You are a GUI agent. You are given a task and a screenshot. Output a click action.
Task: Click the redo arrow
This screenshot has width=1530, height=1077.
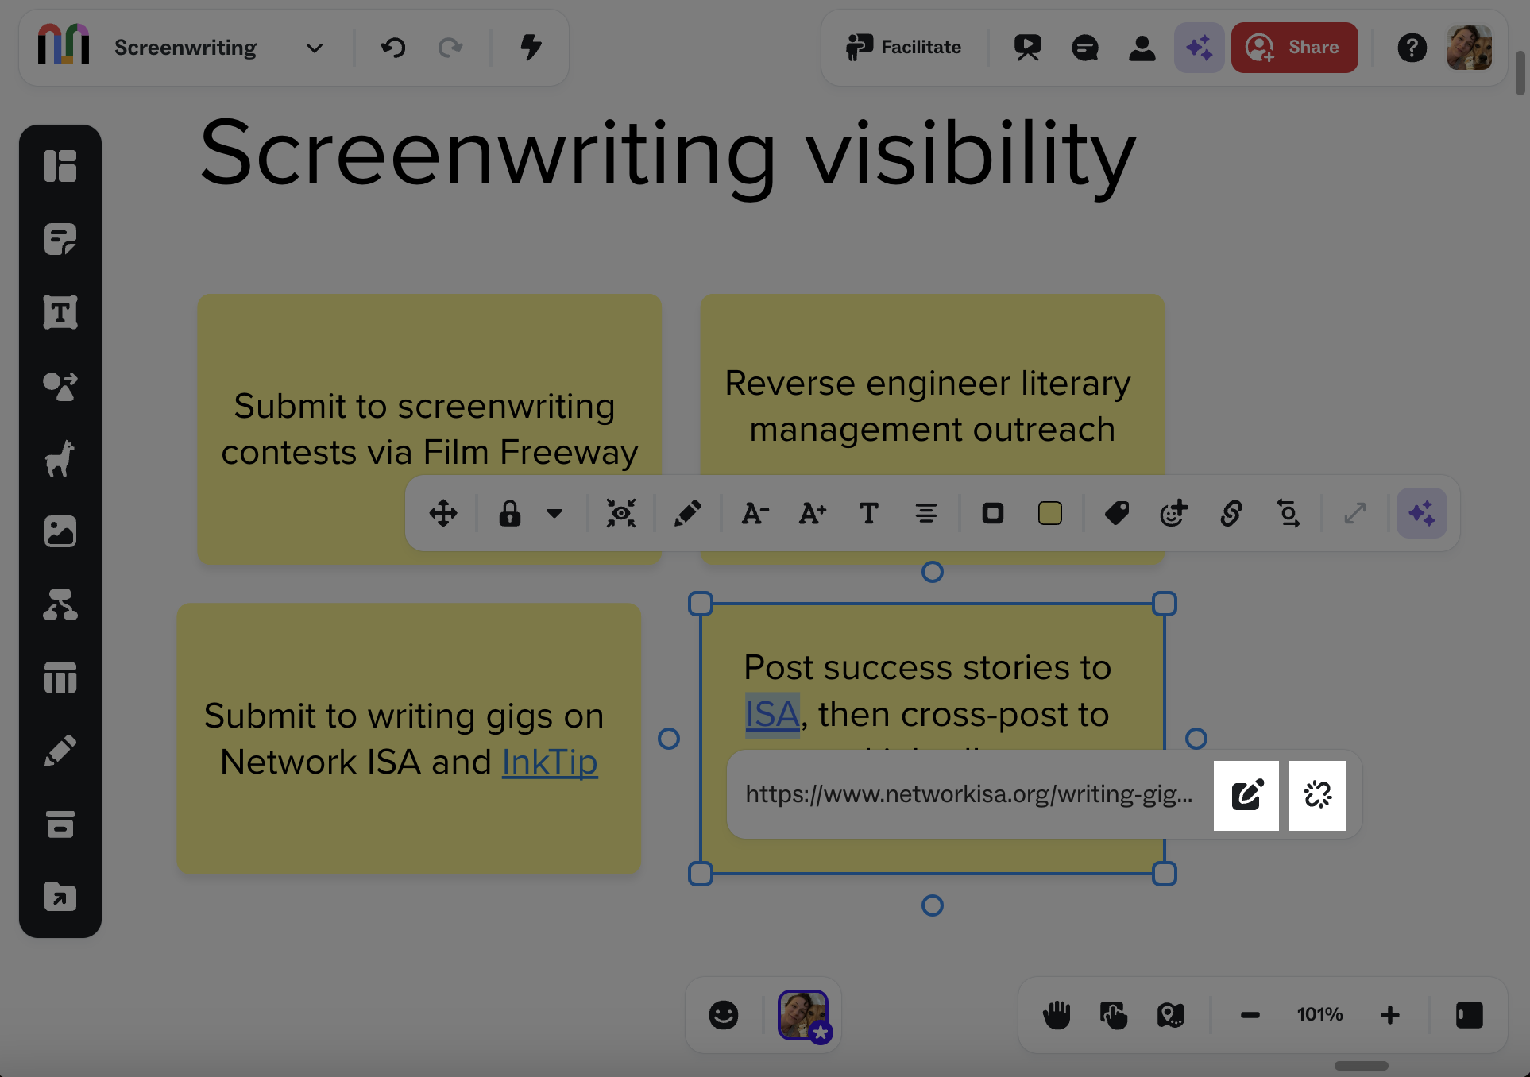pyautogui.click(x=450, y=48)
